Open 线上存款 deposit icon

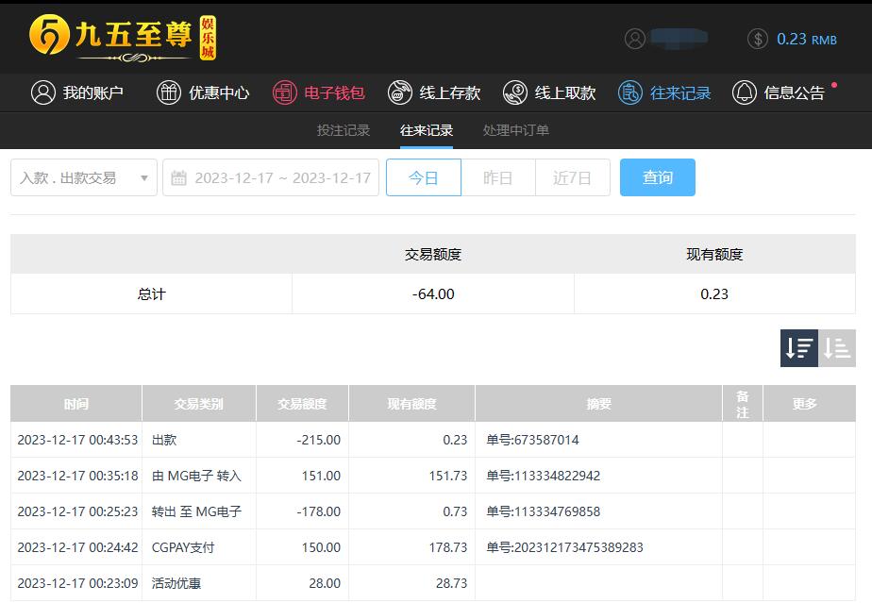pyautogui.click(x=400, y=92)
